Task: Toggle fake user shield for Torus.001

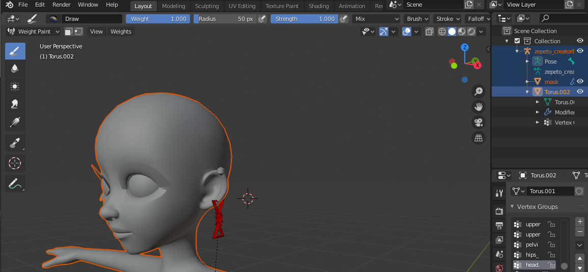Action: click(579, 191)
